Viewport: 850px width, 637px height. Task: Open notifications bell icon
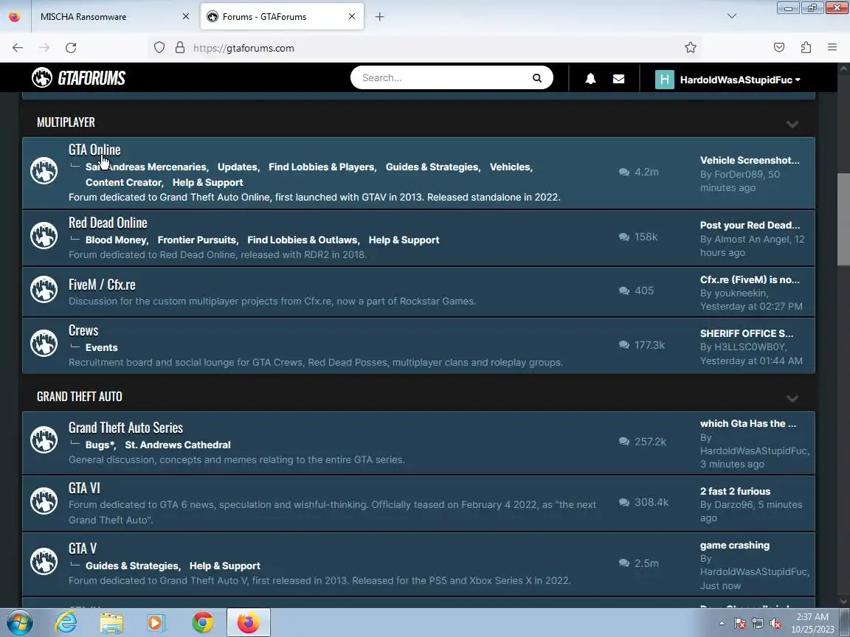coord(590,79)
